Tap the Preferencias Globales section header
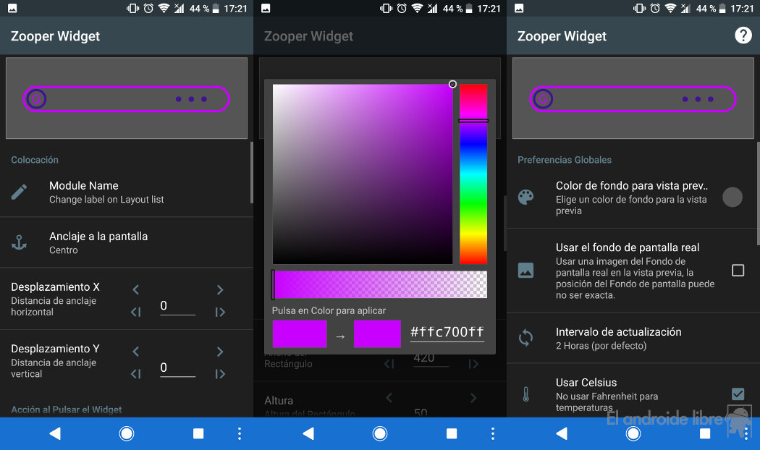 tap(565, 160)
